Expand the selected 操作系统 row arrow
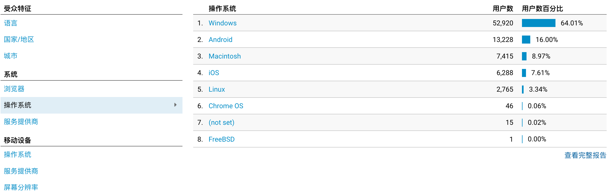 pos(175,105)
